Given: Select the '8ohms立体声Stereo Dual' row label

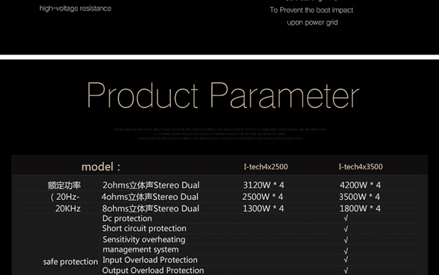Looking at the screenshot, I should [x=150, y=209].
